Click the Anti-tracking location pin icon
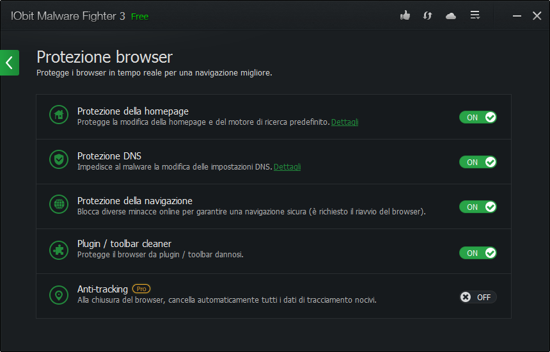This screenshot has width=550, height=352. pos(59,295)
